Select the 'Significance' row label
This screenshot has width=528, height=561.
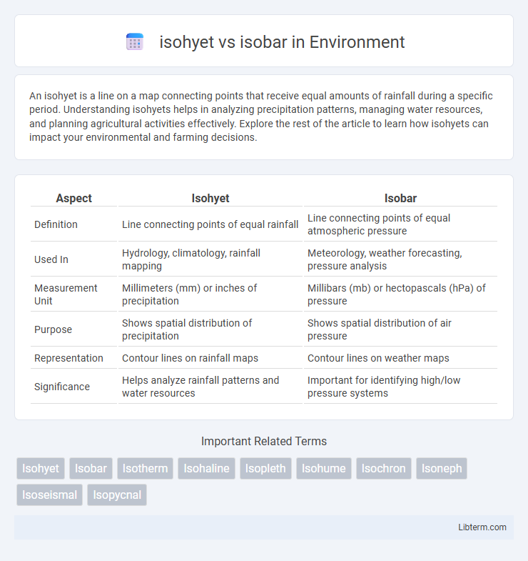pos(62,387)
